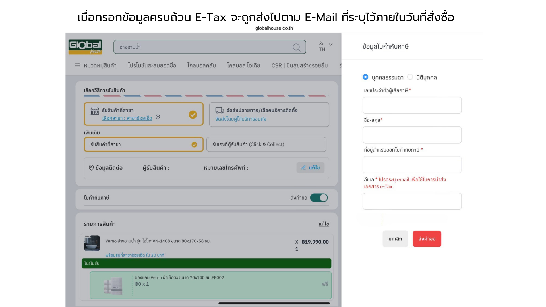Click the Verno อ่างอาบน้ำ รุ่น ไอโกะ product name
Viewport: 546px width, 307px height.
point(158,241)
